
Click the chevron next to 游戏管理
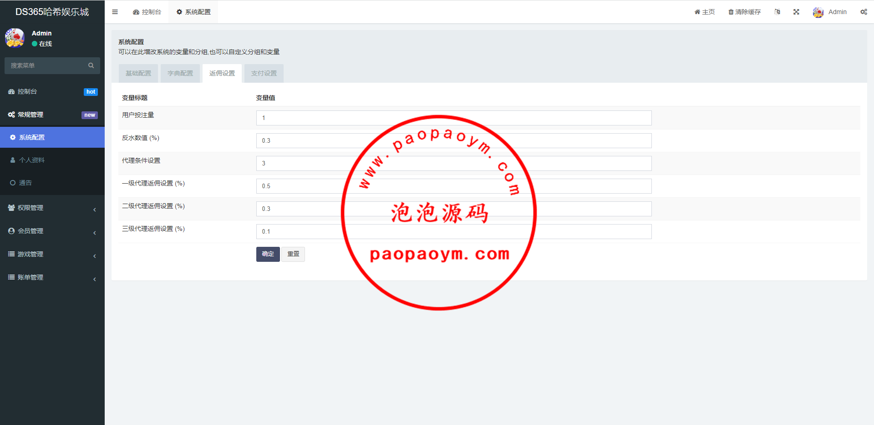pos(94,256)
